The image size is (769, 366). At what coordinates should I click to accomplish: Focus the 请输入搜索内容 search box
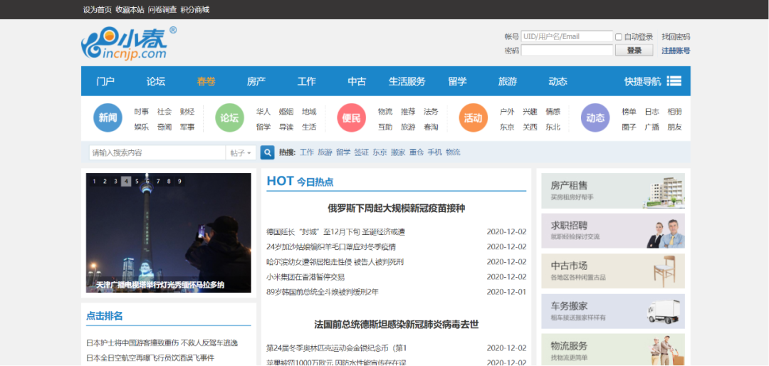tap(157, 152)
